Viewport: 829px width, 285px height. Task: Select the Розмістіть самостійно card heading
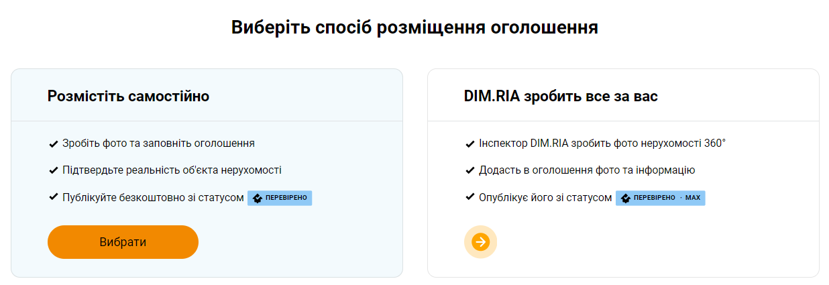point(128,96)
